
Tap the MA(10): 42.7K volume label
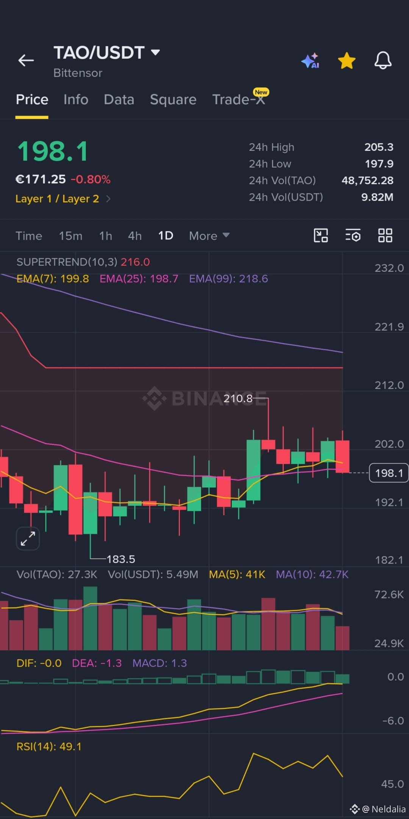click(x=312, y=574)
